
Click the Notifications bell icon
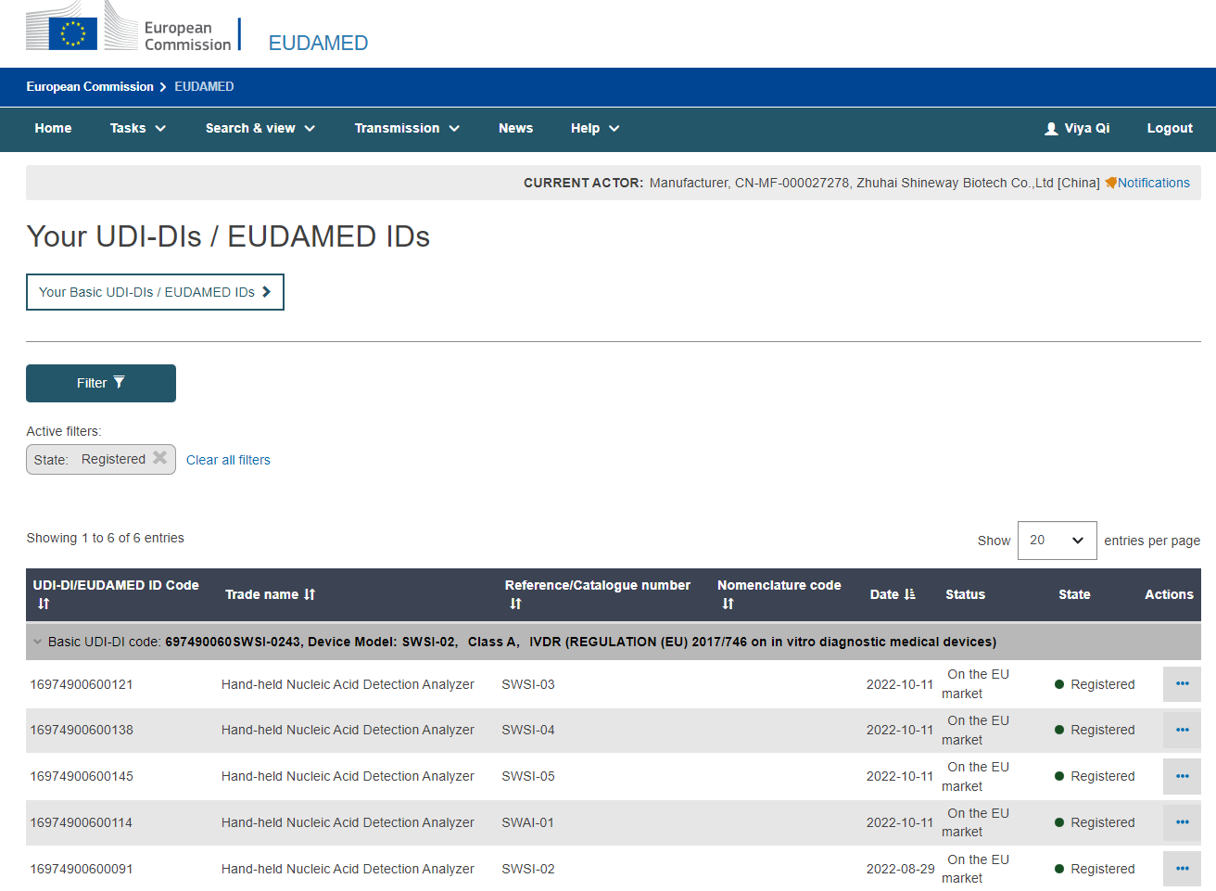pos(1110,183)
